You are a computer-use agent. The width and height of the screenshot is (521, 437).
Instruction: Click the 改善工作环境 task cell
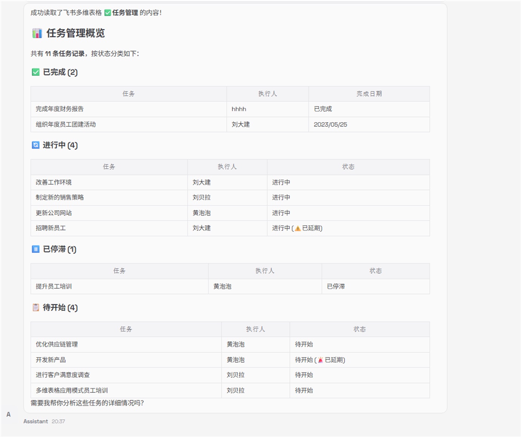tap(54, 182)
